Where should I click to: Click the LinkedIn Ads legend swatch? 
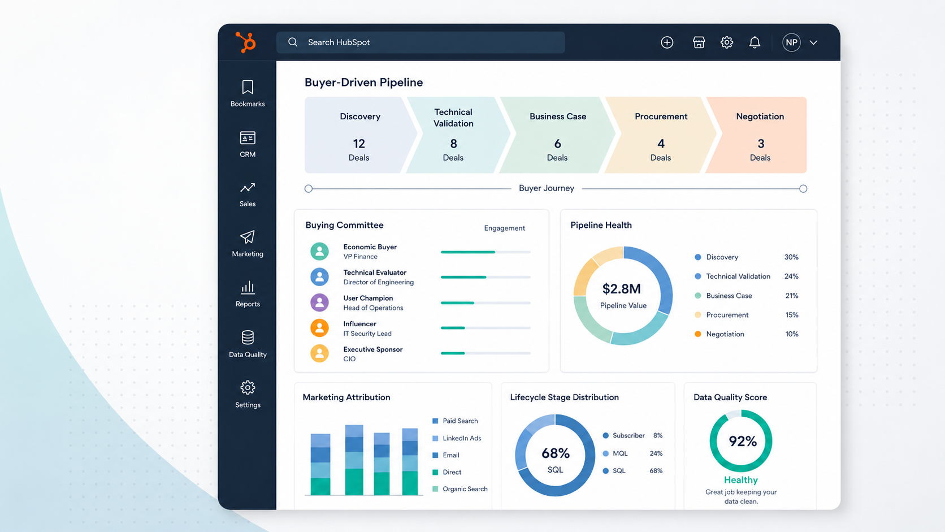[x=435, y=438]
